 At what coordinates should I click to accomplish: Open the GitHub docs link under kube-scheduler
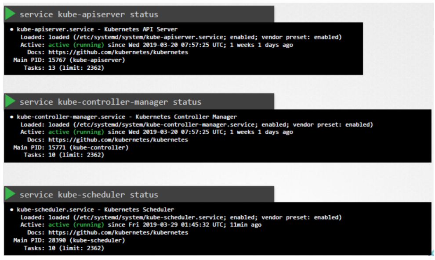(118, 232)
